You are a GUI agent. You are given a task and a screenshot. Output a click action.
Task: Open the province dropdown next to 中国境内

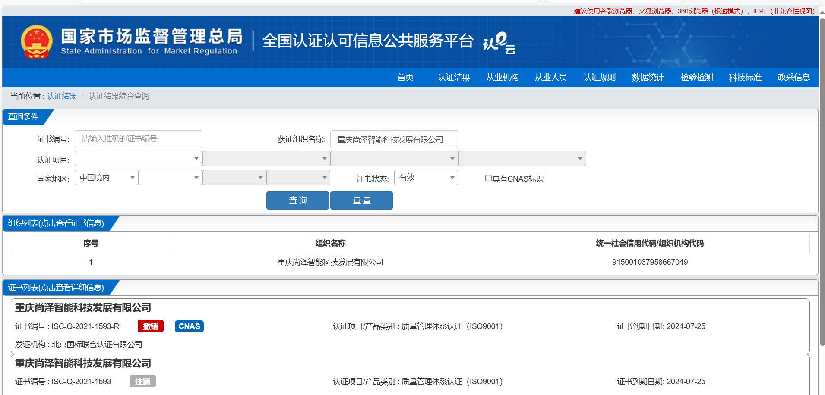tap(170, 177)
